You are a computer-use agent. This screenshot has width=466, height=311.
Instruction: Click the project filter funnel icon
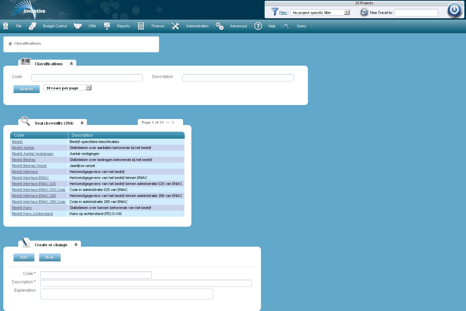pyautogui.click(x=275, y=12)
